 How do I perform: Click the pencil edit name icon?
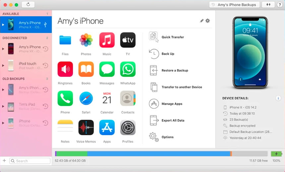[201, 21]
